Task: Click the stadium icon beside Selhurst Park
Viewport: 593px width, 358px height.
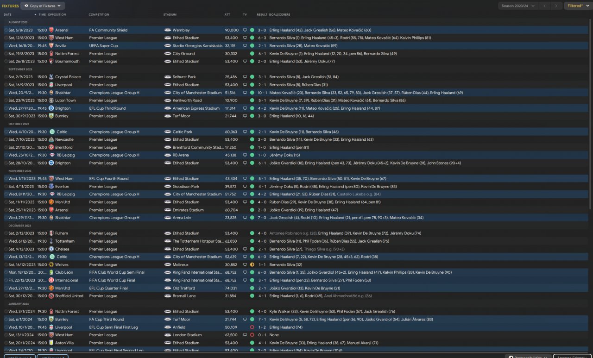Action: 168,77
